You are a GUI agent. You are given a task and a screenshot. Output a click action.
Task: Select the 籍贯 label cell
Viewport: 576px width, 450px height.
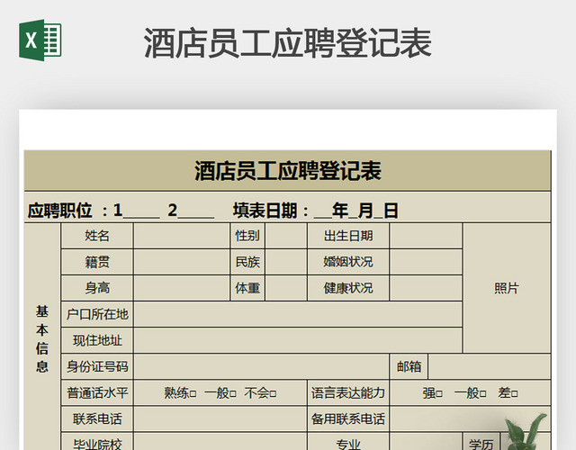tap(97, 262)
